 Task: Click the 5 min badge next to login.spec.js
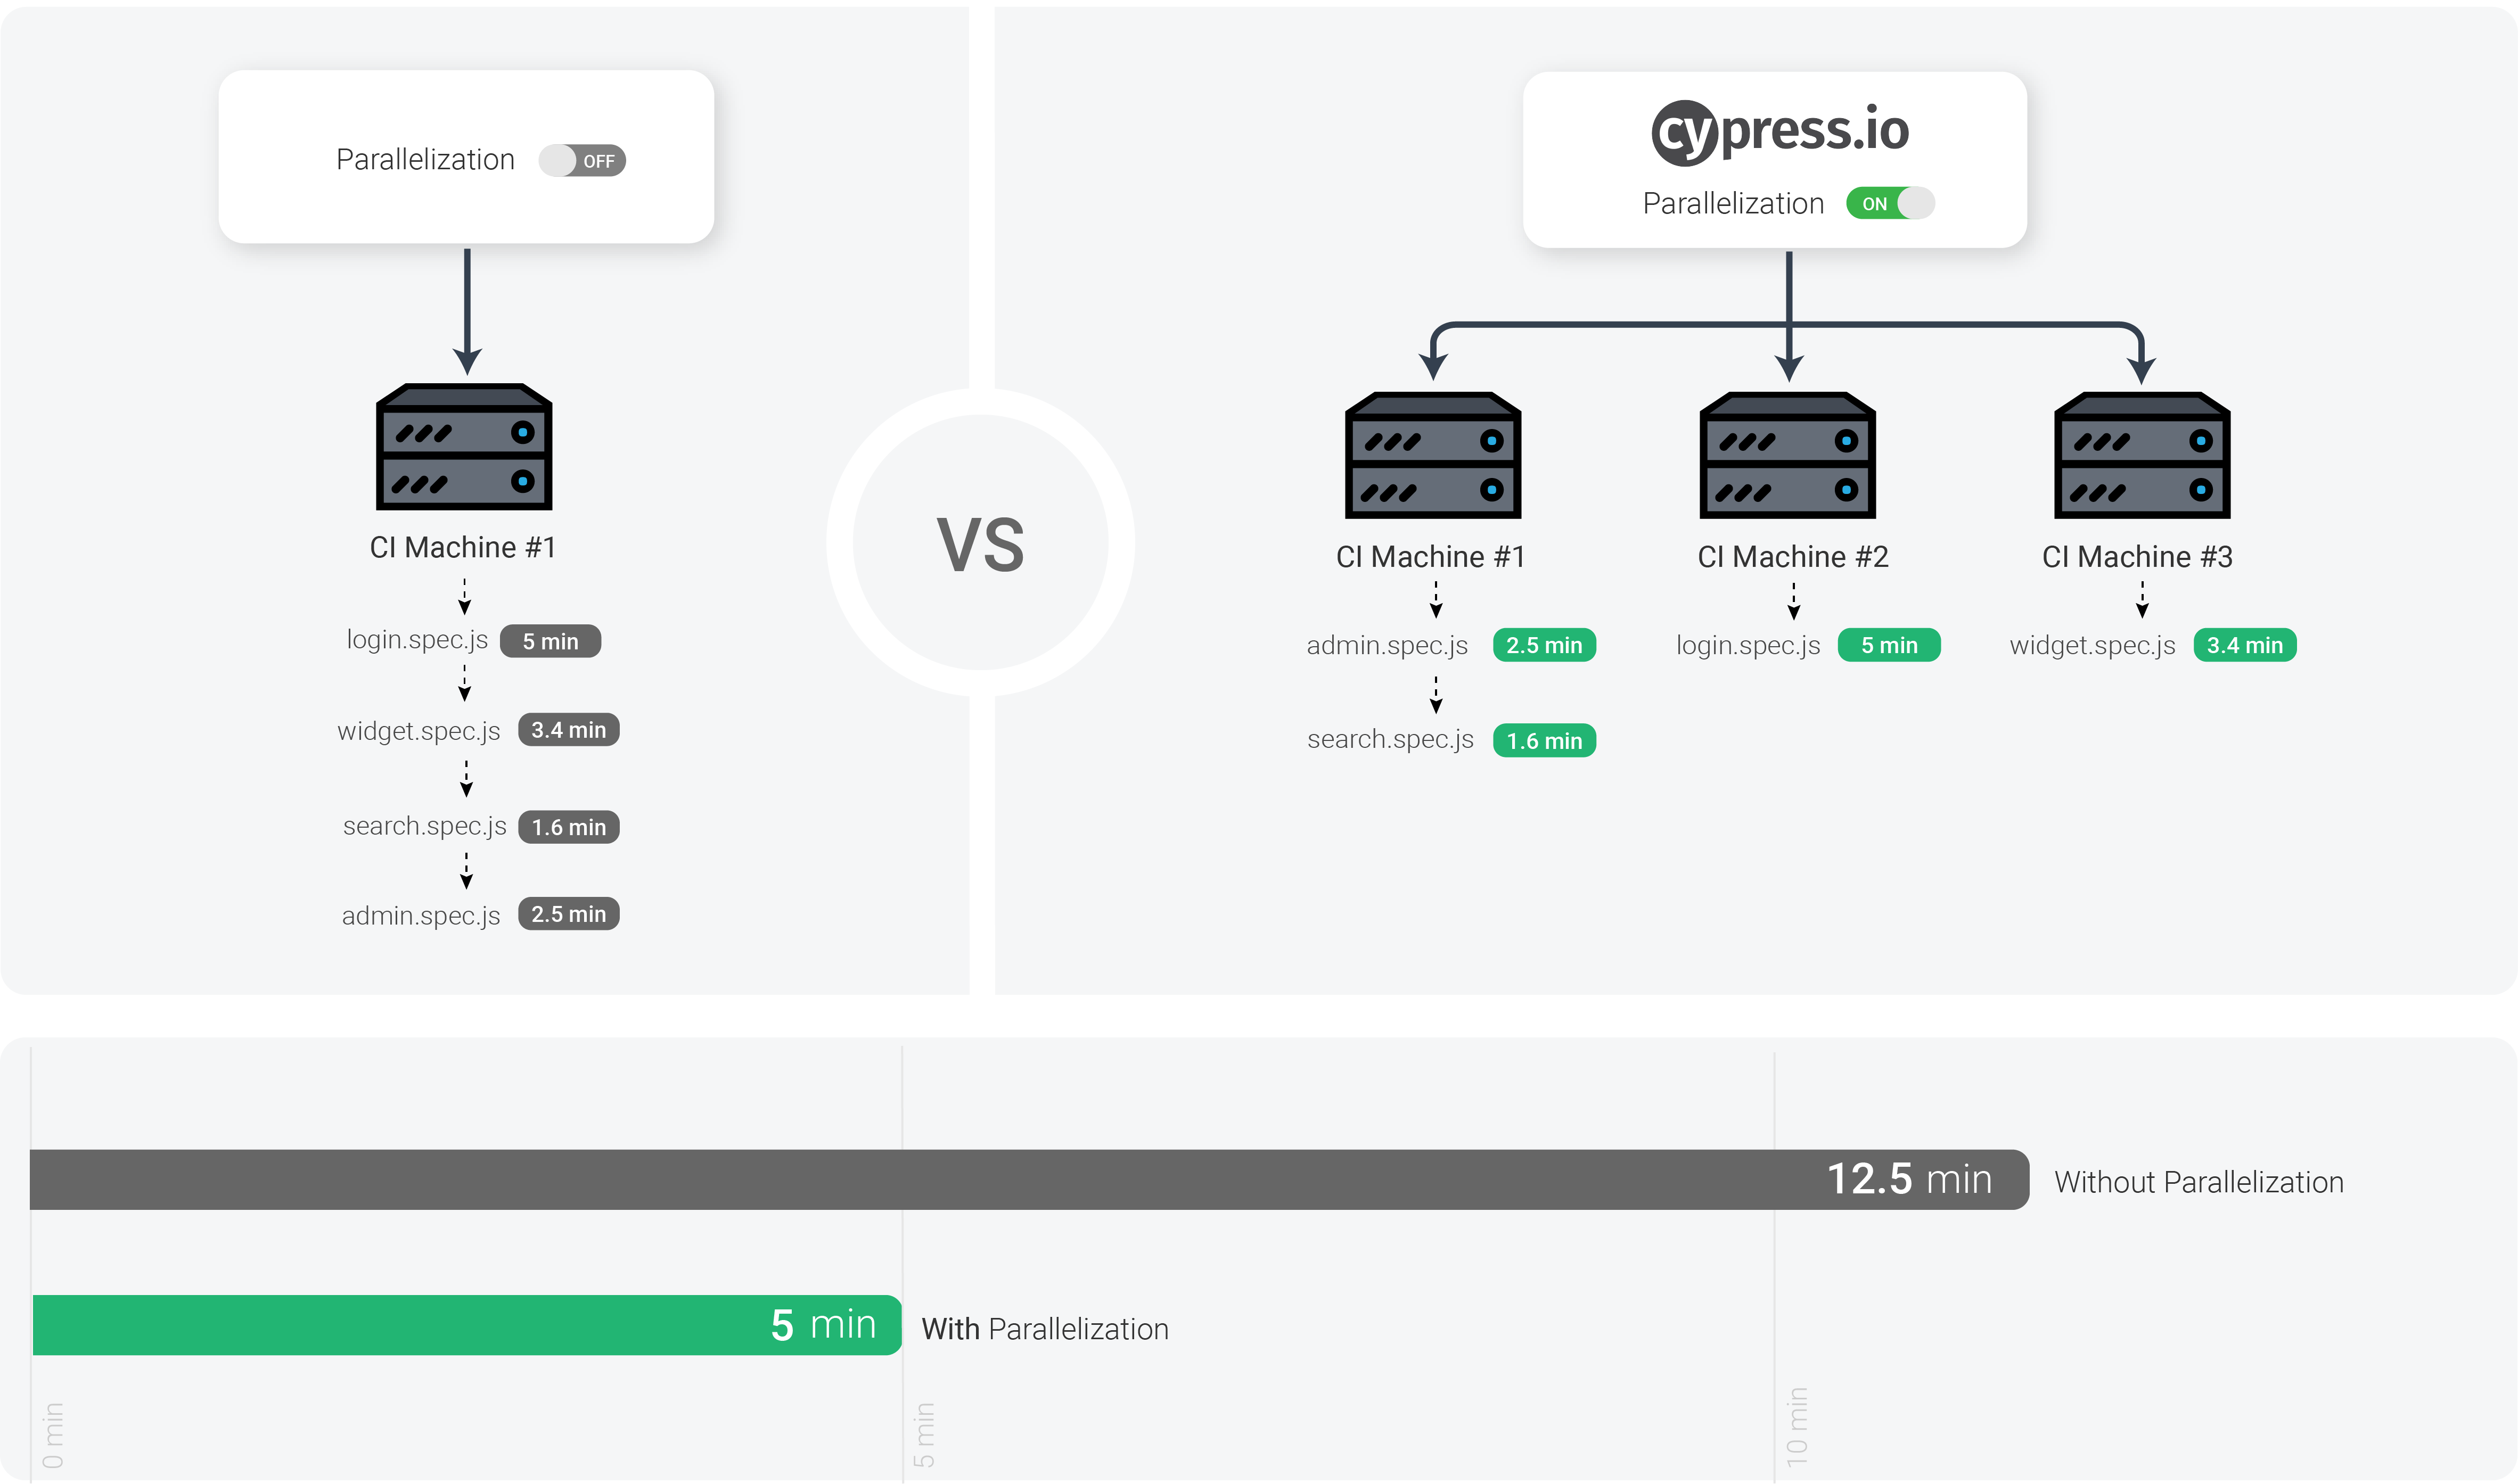551,641
